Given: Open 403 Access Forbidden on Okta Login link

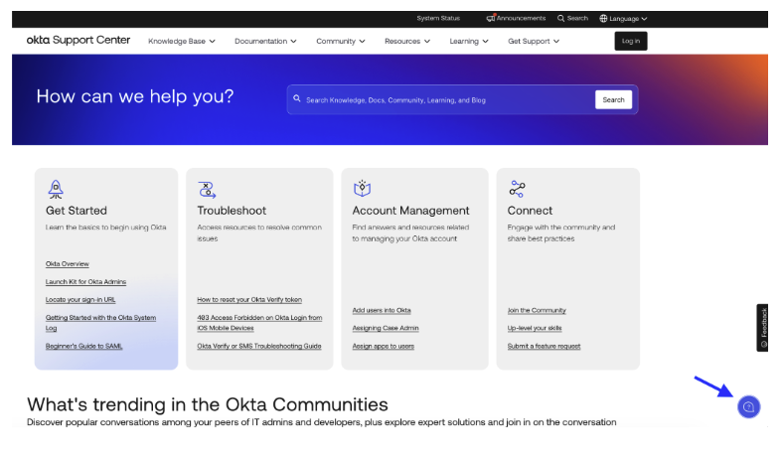Looking at the screenshot, I should [259, 323].
